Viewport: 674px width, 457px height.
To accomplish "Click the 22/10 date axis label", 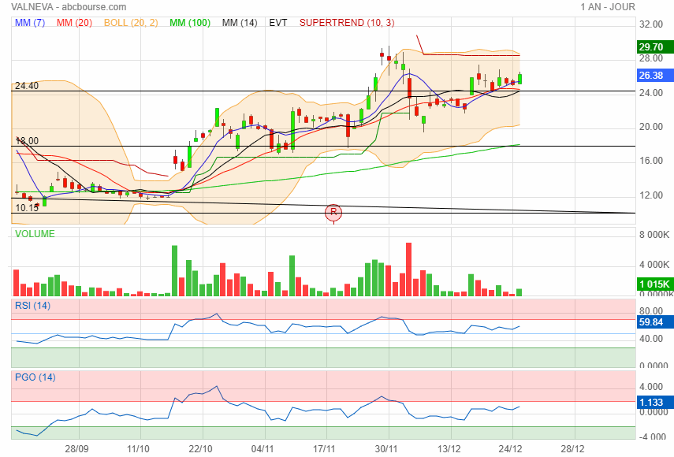I will pos(200,449).
